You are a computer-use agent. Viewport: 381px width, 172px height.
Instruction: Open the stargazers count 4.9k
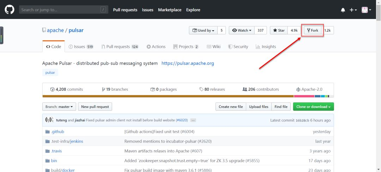click(294, 30)
